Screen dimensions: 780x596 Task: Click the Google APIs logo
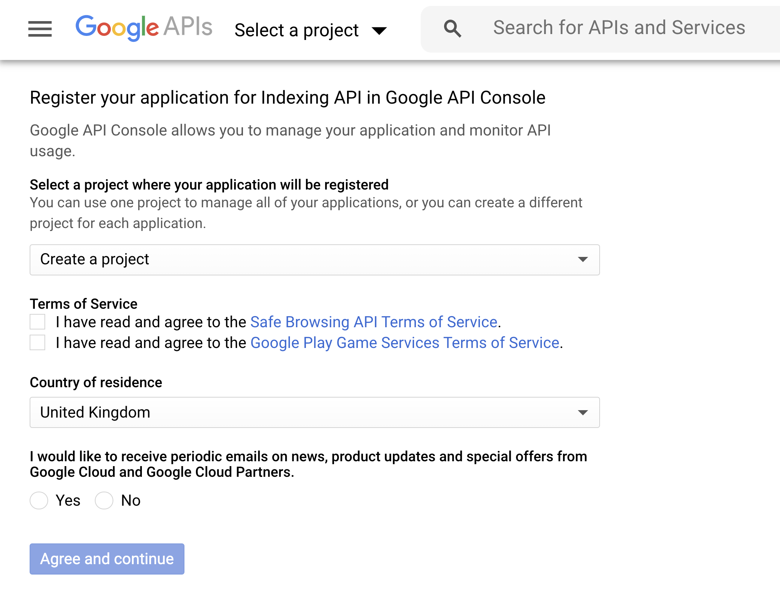(x=144, y=28)
